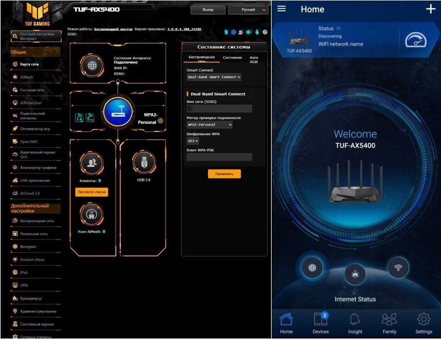Open the Русский language dropdown
The width and height of the screenshot is (441, 339).
248,10
